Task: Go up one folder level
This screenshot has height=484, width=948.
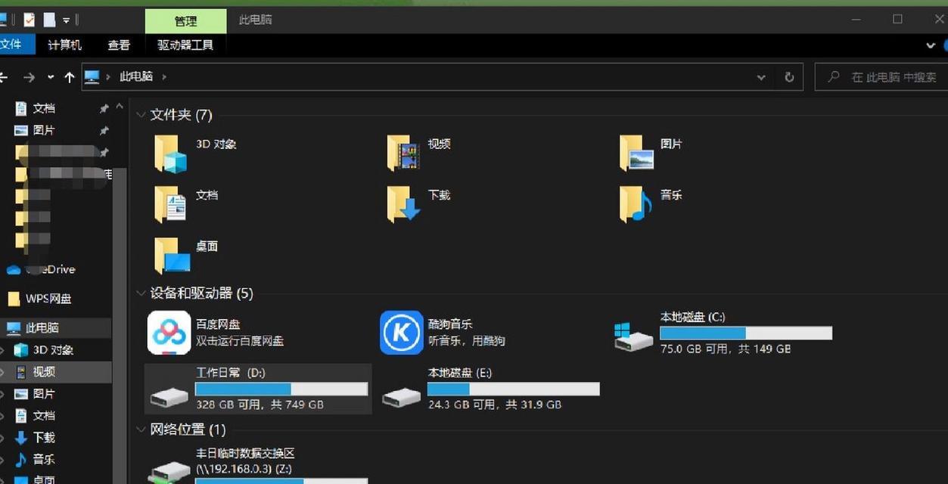Action: [70, 77]
